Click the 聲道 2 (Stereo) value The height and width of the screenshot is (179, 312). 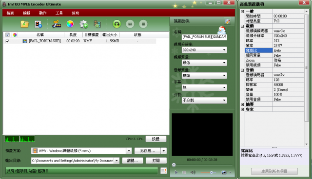click(288, 90)
